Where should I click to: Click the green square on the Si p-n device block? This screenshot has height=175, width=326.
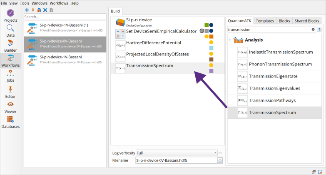[x=207, y=25]
